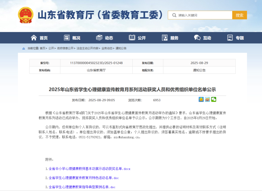Go to 通知公告 in the breadcrumb

[x=121, y=48]
